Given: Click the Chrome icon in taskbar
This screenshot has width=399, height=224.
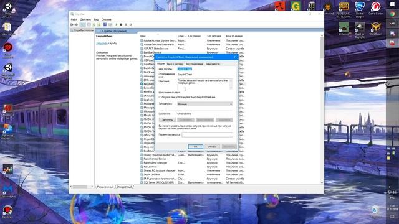Looking at the screenshot, I should point(392,14).
